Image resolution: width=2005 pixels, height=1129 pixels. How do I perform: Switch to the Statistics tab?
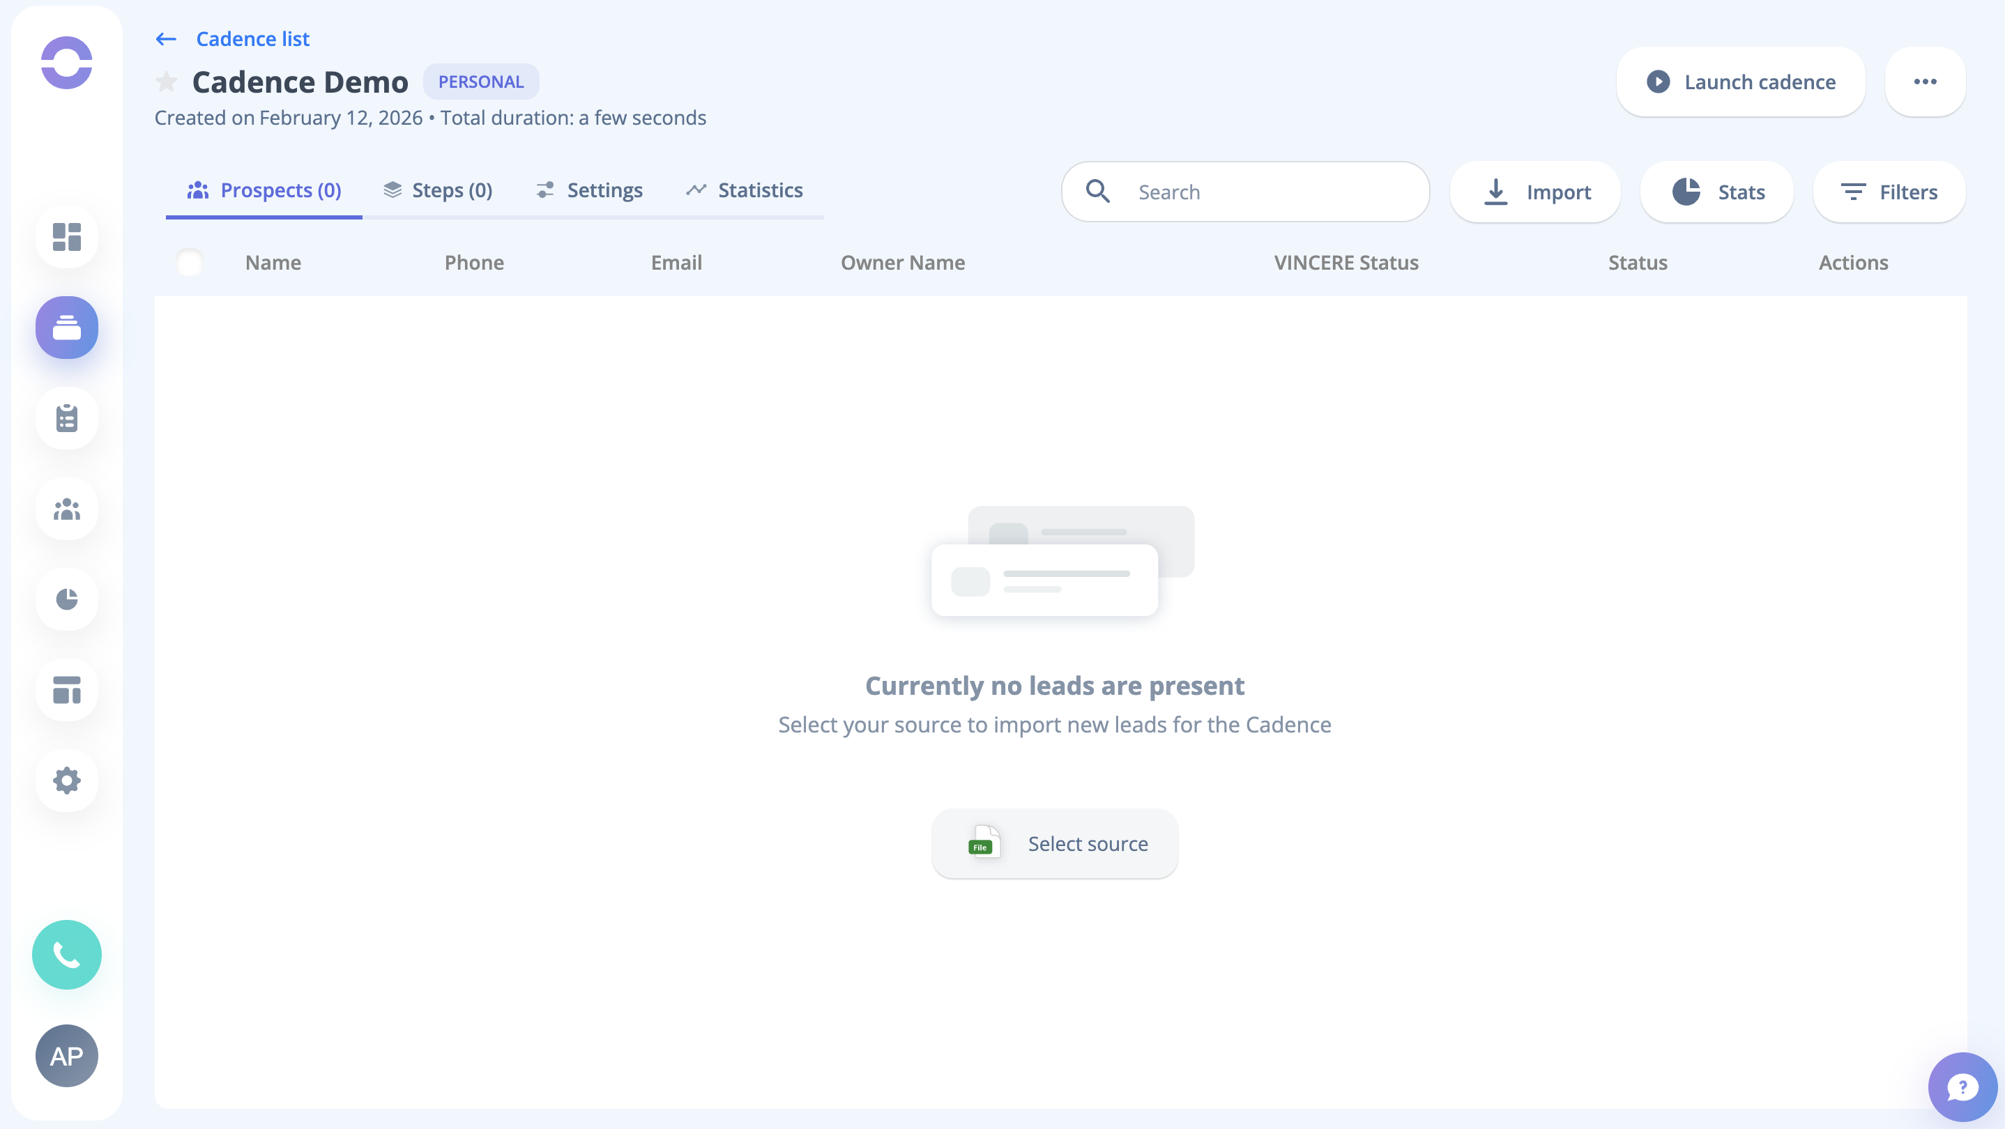coord(744,191)
